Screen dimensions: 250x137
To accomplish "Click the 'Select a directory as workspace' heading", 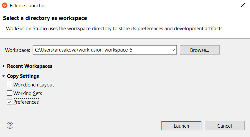I will (45, 18).
